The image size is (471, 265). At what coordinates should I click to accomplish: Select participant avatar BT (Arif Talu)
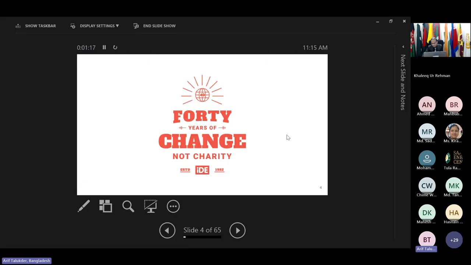point(427,240)
